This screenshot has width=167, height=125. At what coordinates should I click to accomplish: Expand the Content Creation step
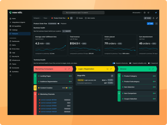coord(55,88)
